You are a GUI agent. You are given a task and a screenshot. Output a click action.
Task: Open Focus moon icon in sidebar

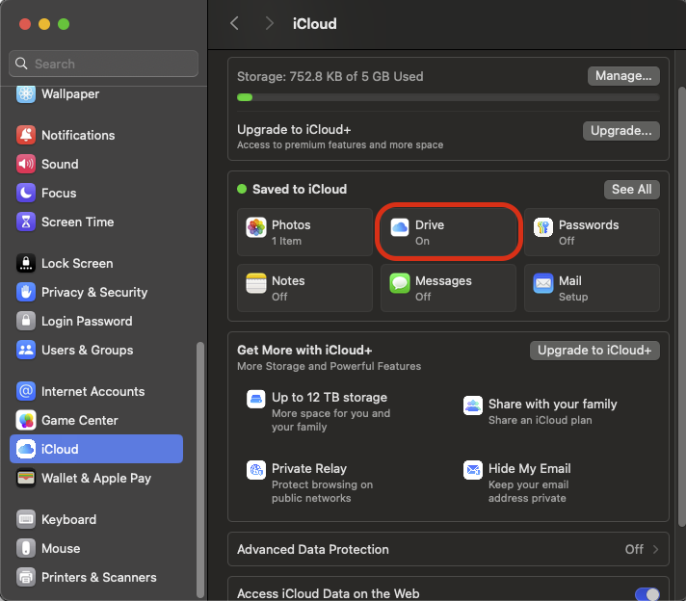(26, 193)
